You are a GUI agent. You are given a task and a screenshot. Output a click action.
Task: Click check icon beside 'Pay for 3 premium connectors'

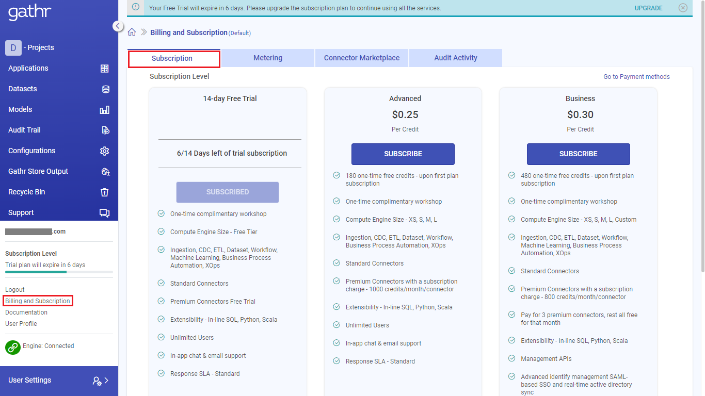(x=512, y=315)
